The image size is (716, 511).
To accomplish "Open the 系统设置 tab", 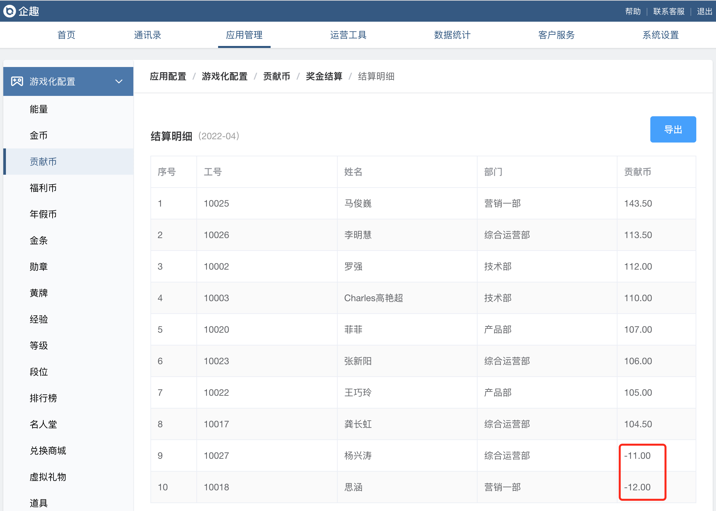I will pyautogui.click(x=660, y=35).
